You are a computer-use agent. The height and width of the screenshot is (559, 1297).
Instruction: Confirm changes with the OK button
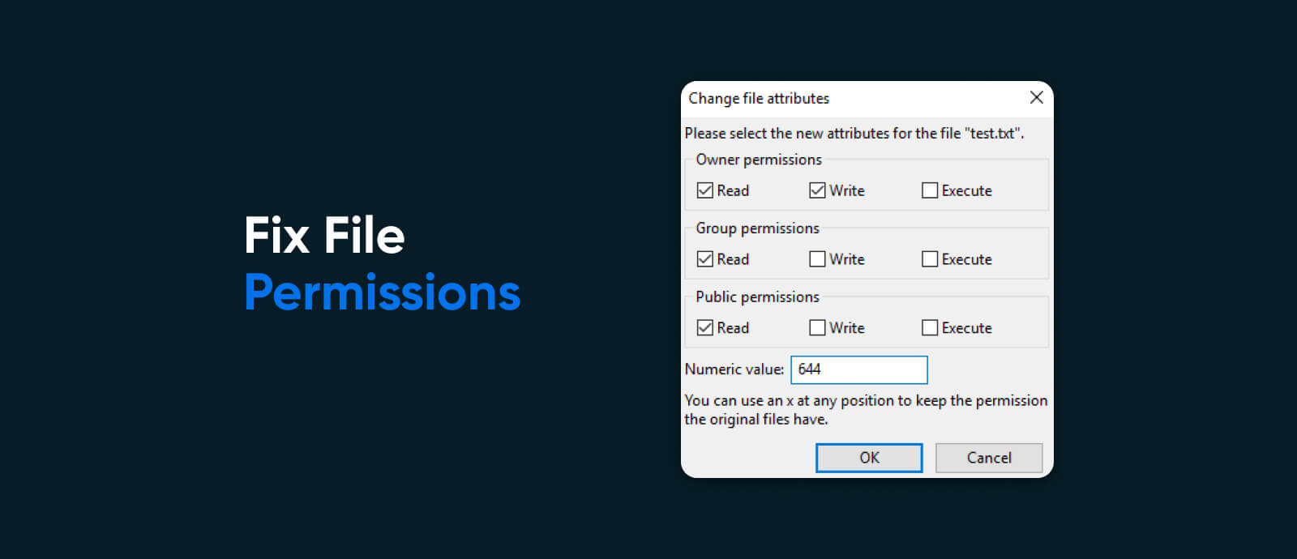tap(869, 458)
